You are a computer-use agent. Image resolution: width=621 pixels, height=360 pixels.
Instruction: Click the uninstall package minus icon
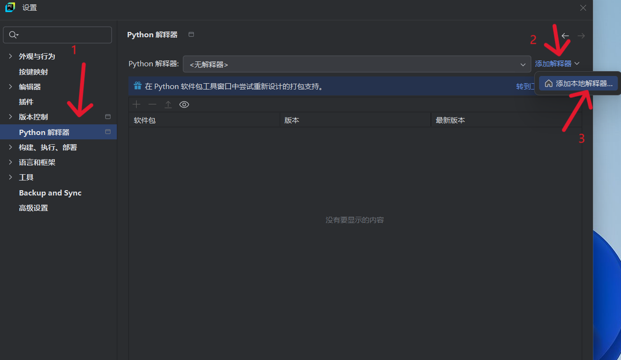pyautogui.click(x=152, y=105)
